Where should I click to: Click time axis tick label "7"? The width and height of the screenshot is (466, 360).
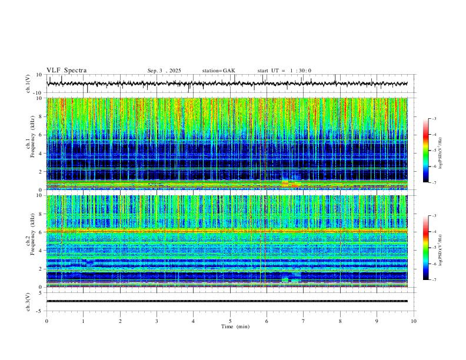(x=304, y=321)
